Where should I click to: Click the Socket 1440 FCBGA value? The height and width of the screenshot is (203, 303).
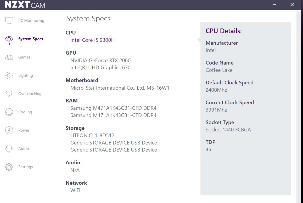(x=228, y=130)
